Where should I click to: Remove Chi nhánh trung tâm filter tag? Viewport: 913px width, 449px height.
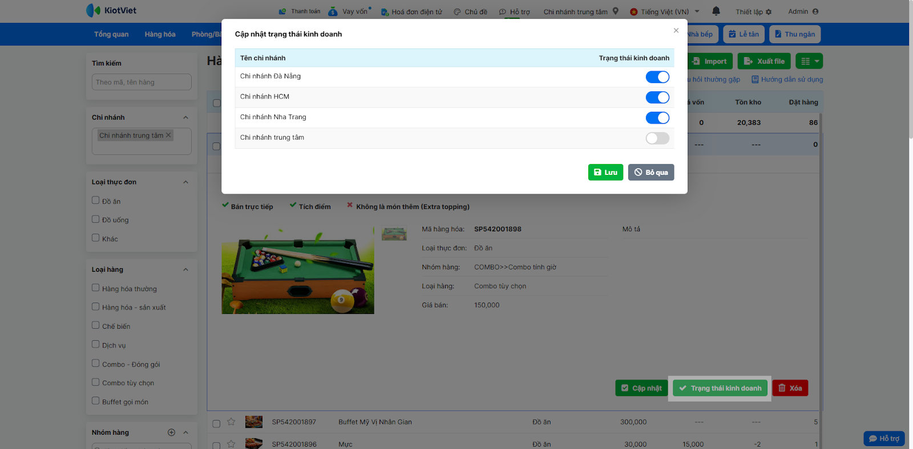coord(168,135)
